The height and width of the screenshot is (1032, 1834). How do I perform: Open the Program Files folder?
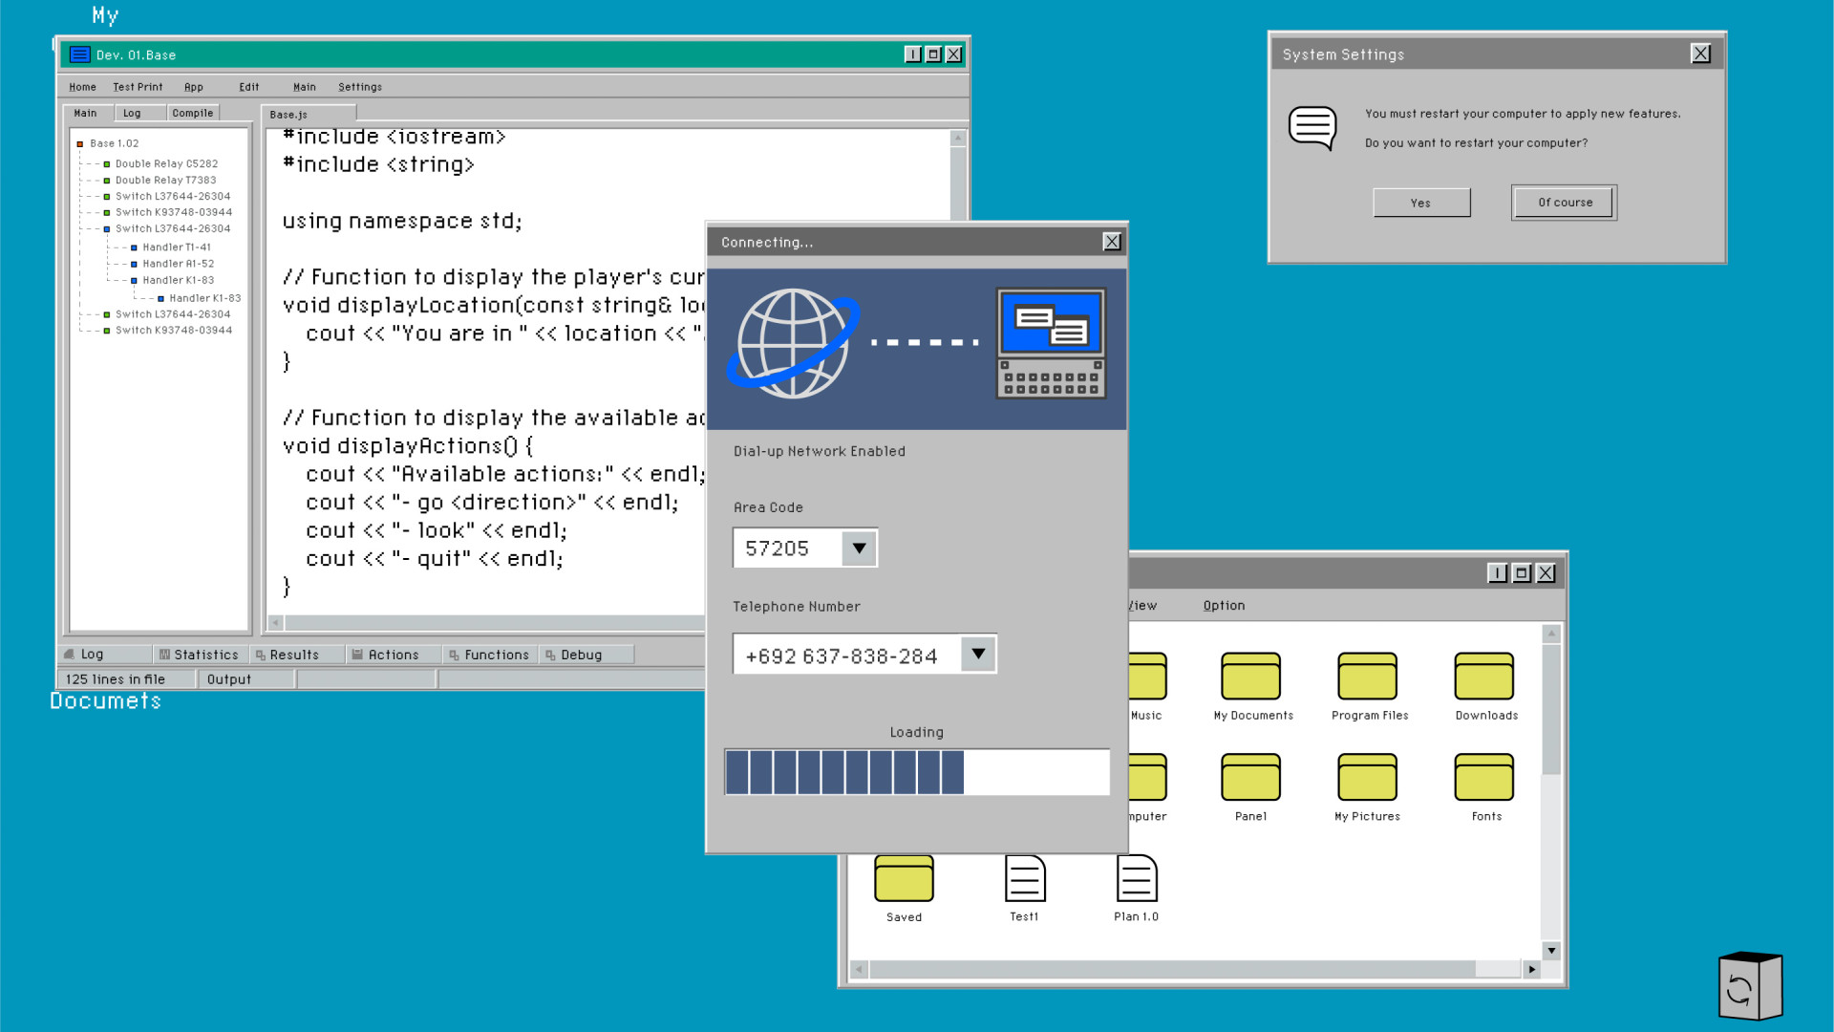[x=1367, y=677]
